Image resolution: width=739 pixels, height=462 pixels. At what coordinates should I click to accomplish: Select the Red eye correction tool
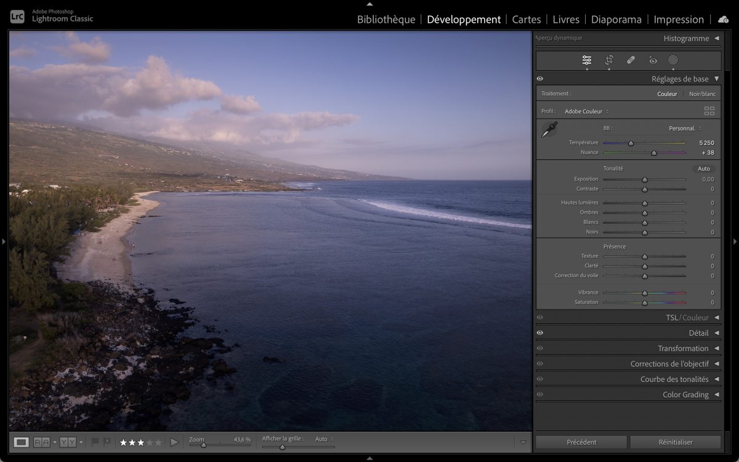click(653, 60)
